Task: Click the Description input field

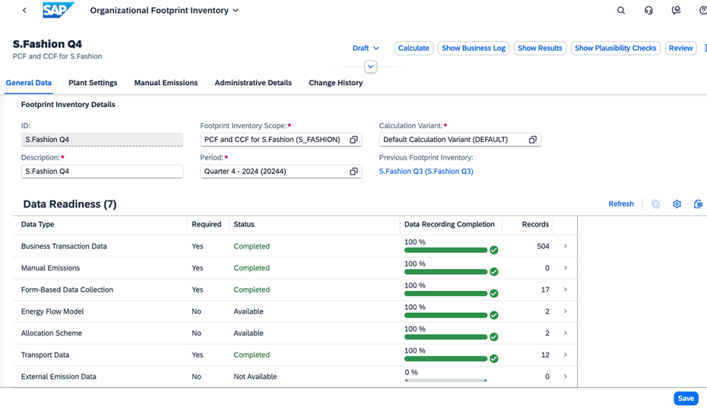Action: point(102,172)
